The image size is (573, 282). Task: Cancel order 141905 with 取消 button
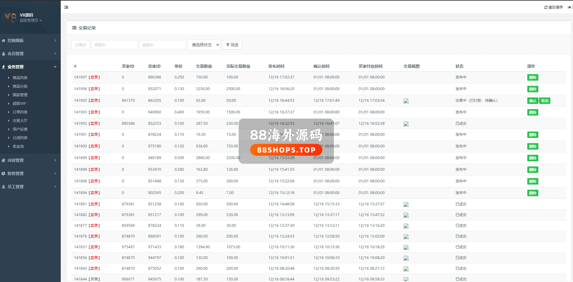545,101
